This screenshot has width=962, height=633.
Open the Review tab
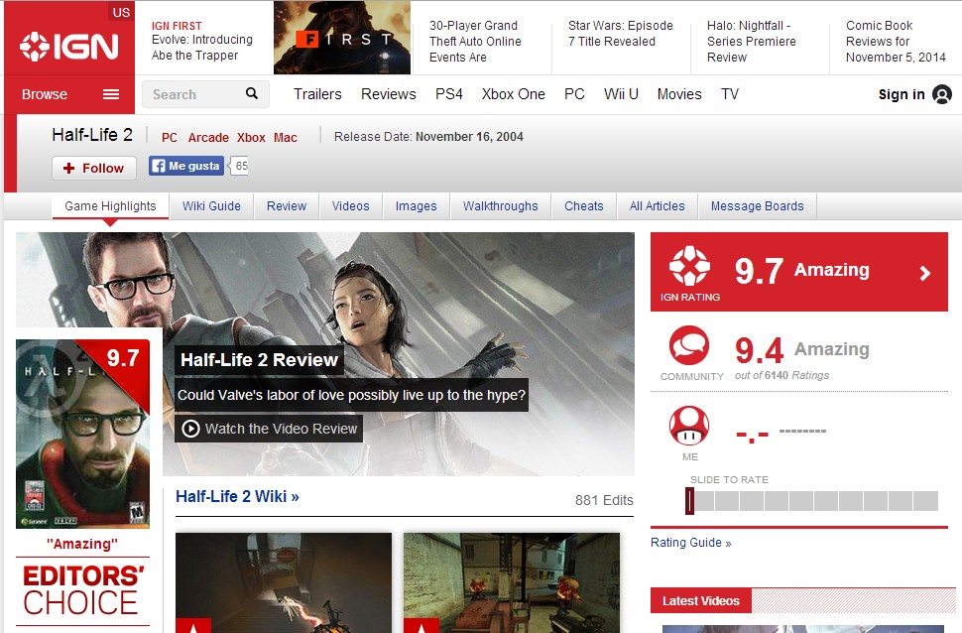287,206
